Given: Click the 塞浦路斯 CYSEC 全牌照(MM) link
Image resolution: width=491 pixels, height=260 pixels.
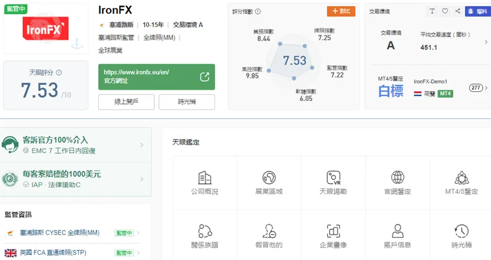Looking at the screenshot, I should (x=60, y=233).
